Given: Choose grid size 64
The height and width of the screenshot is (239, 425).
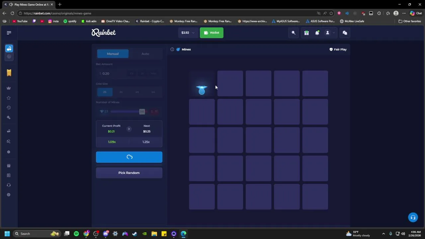Looking at the screenshot, I should (x=153, y=92).
